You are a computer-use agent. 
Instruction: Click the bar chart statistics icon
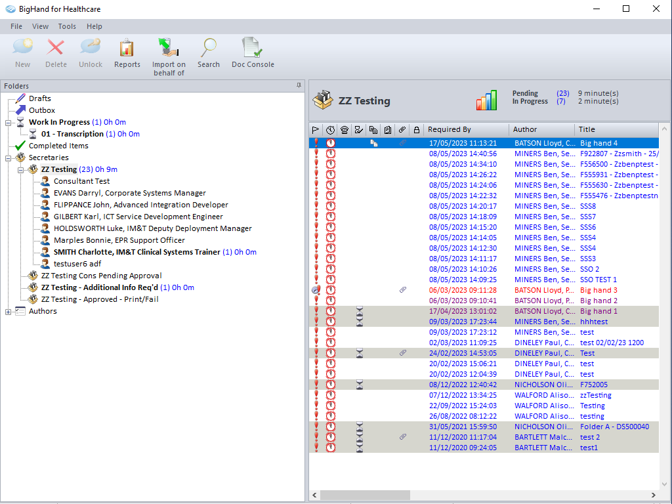(486, 100)
